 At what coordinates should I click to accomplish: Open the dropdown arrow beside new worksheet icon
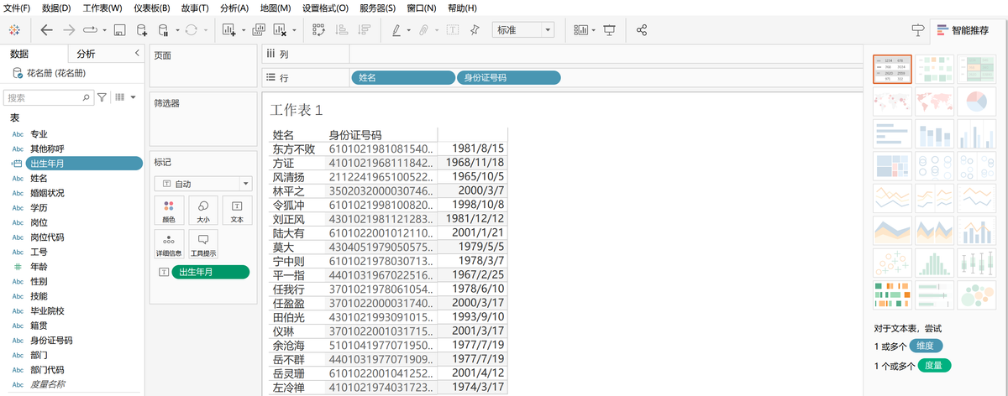tap(244, 31)
